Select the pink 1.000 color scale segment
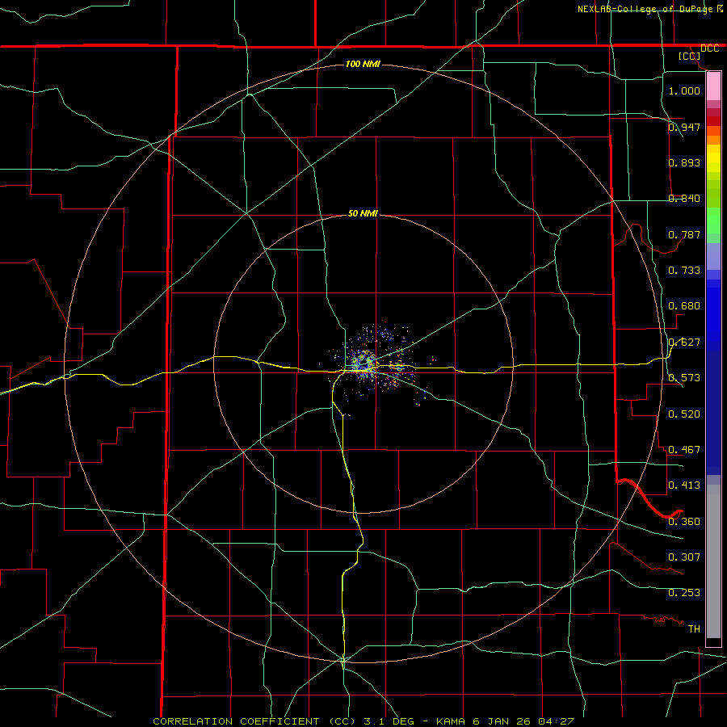This screenshot has width=727, height=727. 713,86
